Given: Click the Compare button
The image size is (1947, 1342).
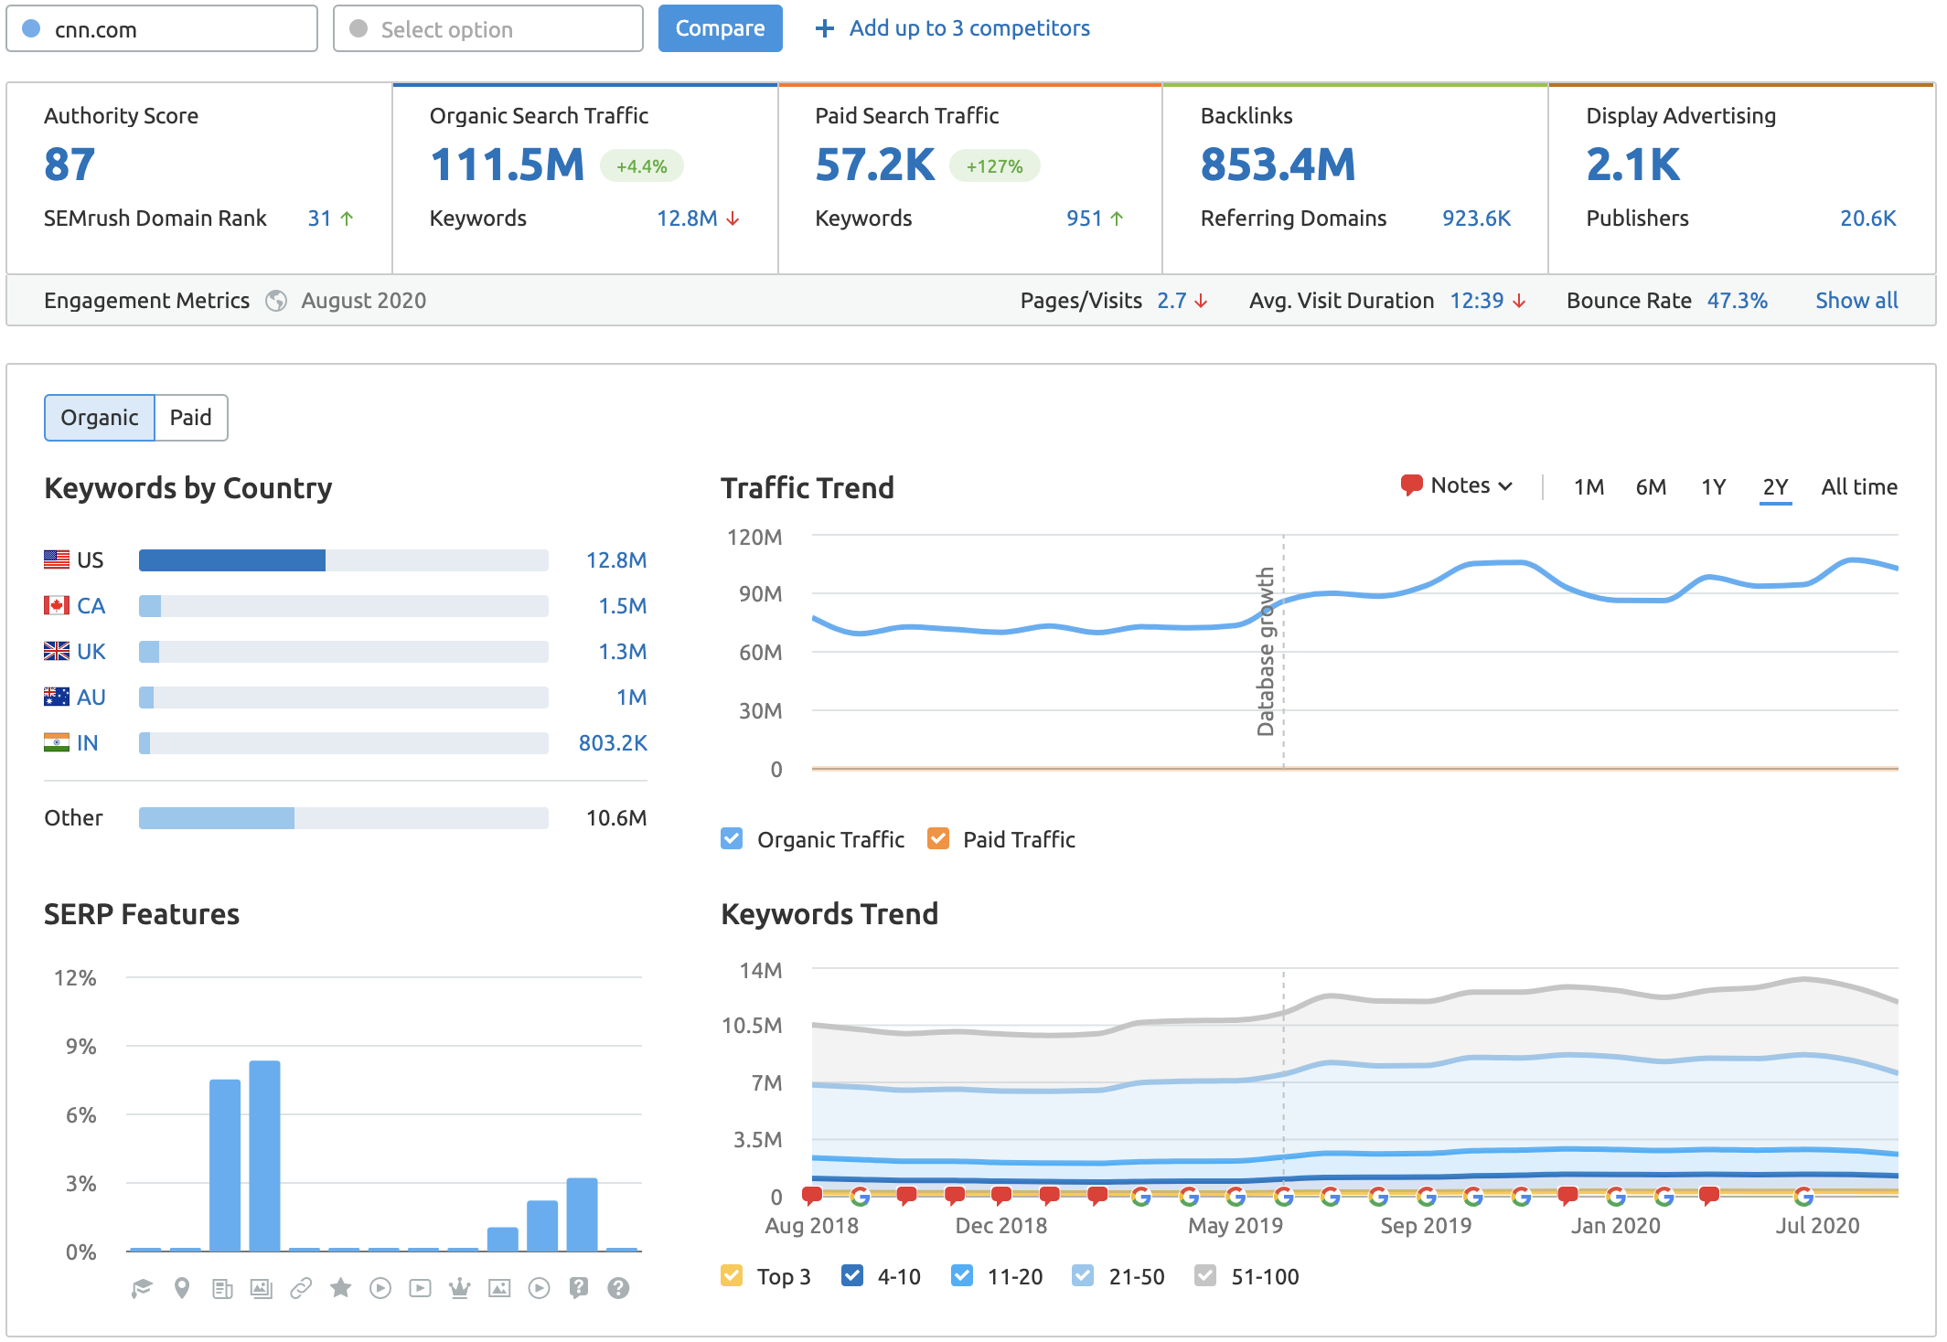Looking at the screenshot, I should click(x=721, y=28).
